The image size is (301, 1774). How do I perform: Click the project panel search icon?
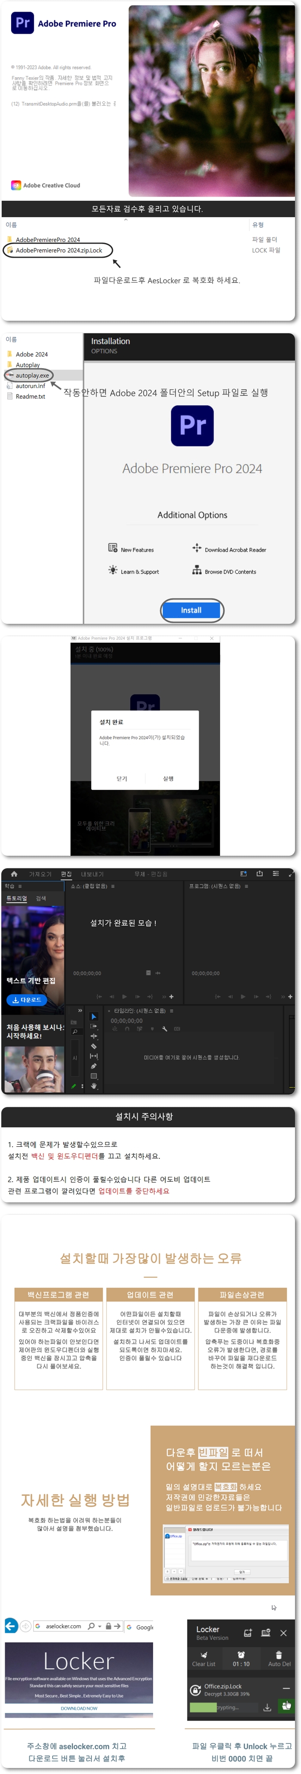[74, 1032]
